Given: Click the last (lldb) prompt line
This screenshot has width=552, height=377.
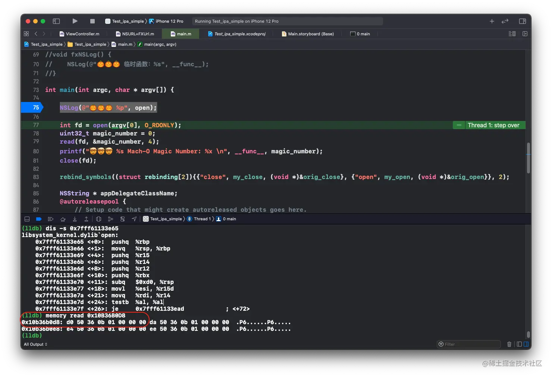Looking at the screenshot, I should pos(32,336).
